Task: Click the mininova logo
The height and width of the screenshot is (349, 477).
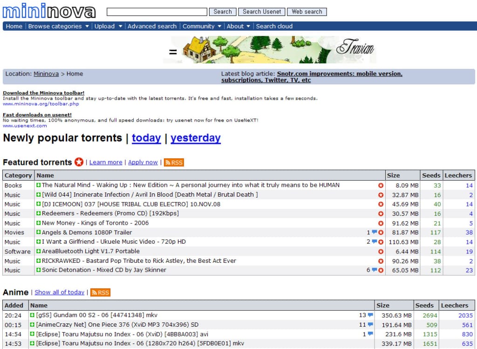Action: (x=49, y=11)
